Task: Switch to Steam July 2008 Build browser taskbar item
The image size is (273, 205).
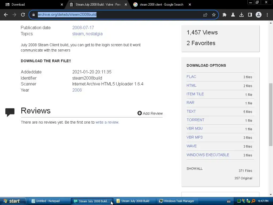Action: pos(92,201)
